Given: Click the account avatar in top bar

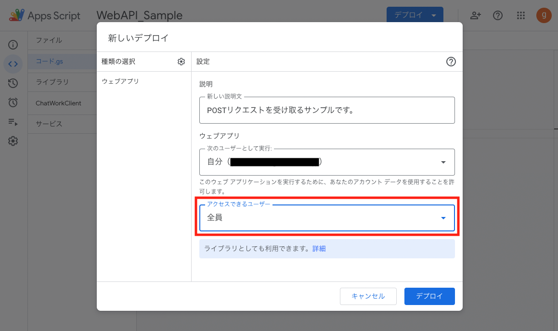Looking at the screenshot, I should point(544,15).
